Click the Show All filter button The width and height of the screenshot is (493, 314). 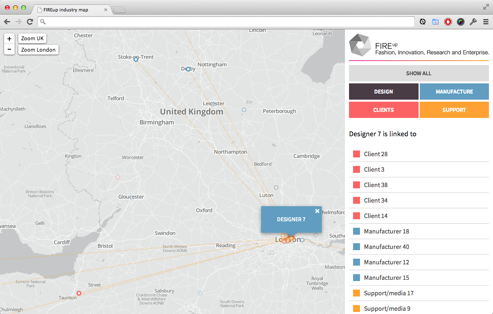[x=419, y=73]
